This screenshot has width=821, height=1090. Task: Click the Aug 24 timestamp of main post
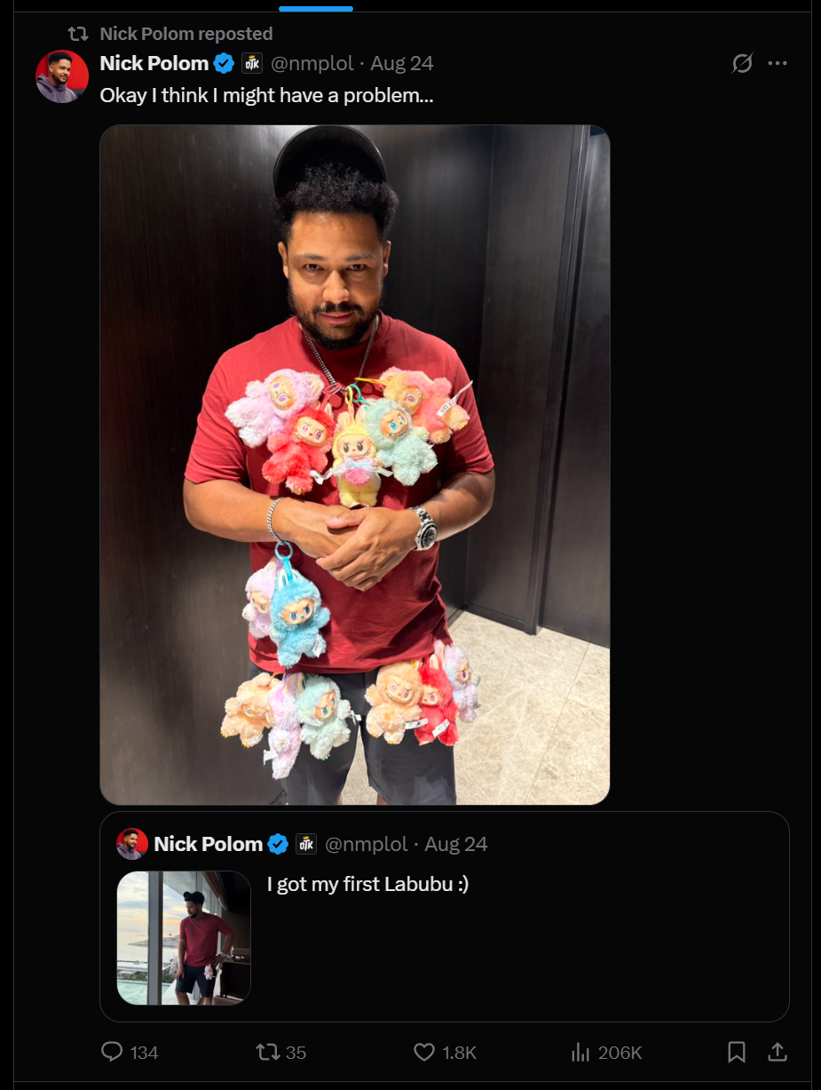(402, 63)
